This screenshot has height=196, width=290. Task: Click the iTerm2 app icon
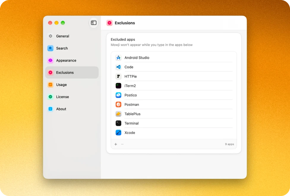[x=118, y=86]
